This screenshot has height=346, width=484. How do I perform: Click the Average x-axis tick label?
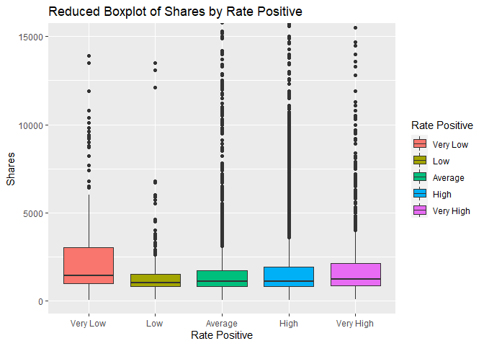(222, 323)
